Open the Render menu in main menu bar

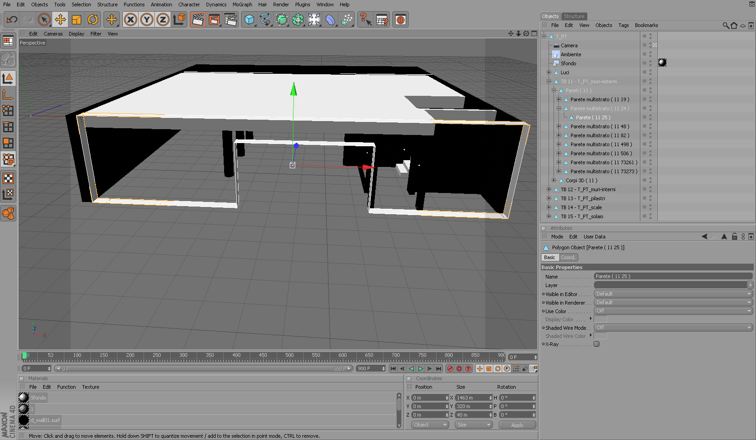point(281,4)
